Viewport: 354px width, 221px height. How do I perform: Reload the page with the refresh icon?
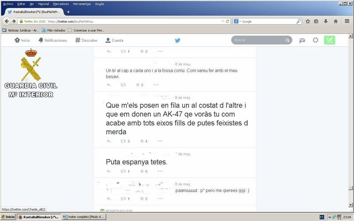(x=227, y=21)
